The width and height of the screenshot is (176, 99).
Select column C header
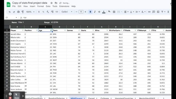coord(45,27)
